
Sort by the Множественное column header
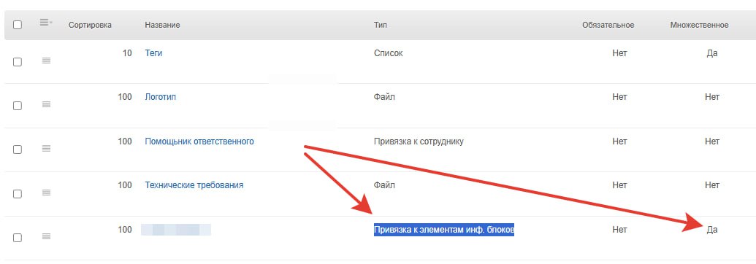point(699,25)
